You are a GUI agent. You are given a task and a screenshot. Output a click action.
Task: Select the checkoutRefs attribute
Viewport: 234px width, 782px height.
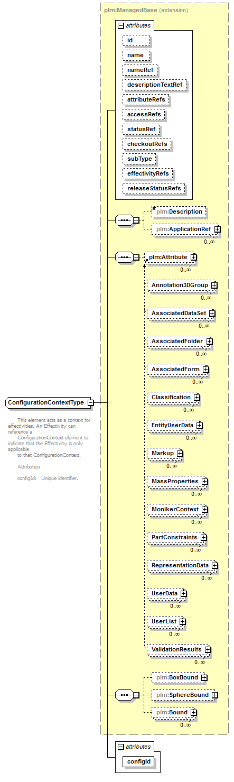tap(148, 144)
